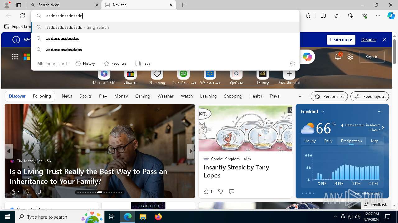Open the new tab plus button

183,5
